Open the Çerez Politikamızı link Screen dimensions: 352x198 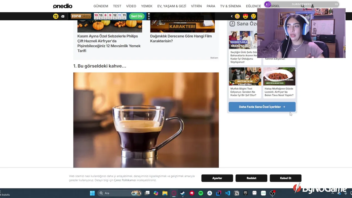[x=125, y=180]
